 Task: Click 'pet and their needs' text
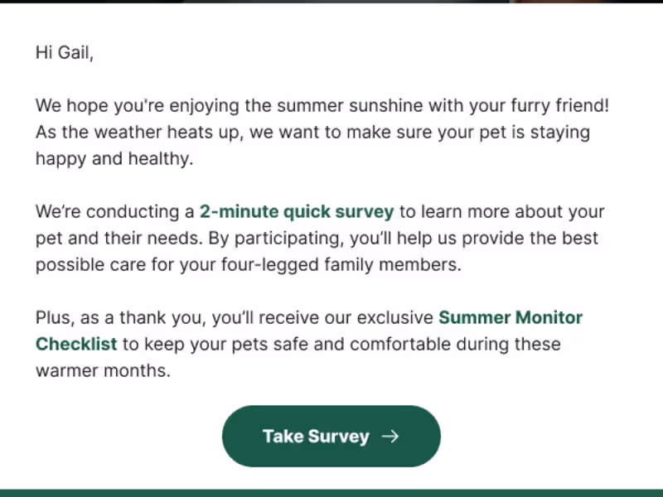[114, 239]
